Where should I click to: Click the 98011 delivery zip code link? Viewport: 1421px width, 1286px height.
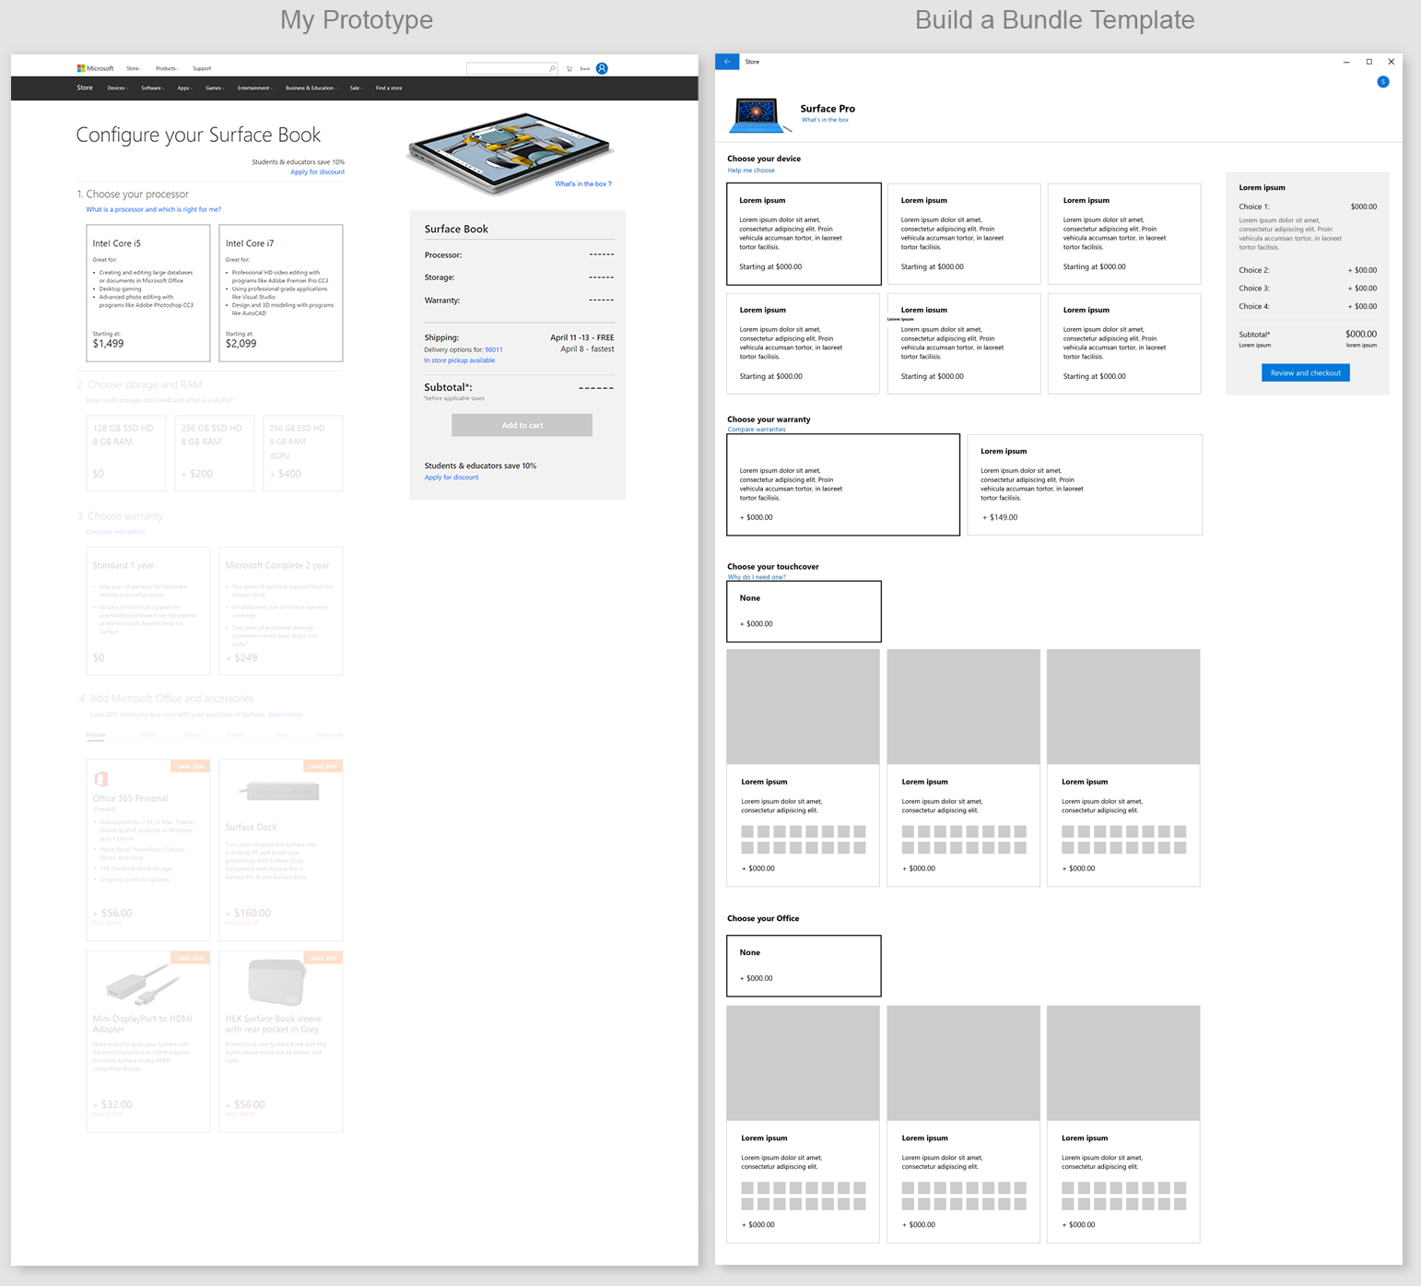[494, 350]
